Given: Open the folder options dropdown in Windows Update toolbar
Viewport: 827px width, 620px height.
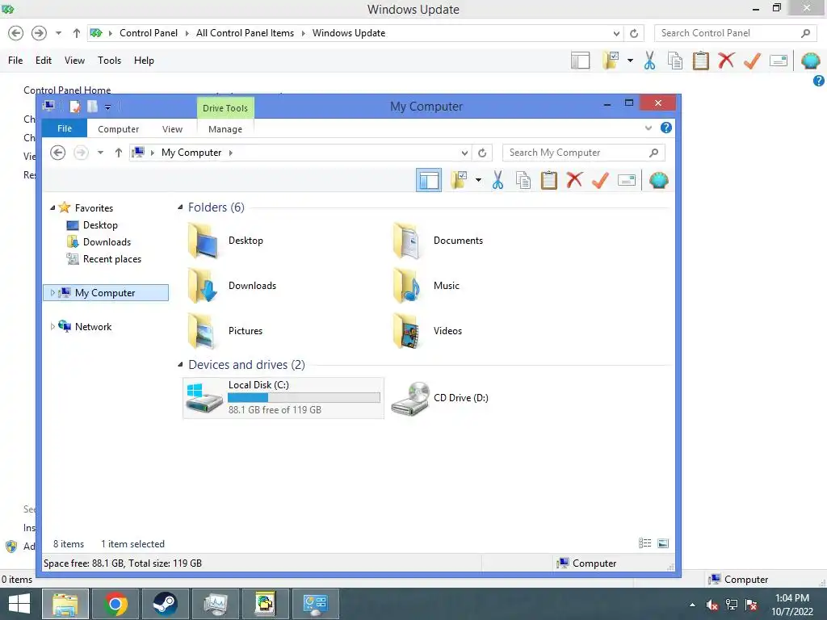Looking at the screenshot, I should (x=630, y=60).
